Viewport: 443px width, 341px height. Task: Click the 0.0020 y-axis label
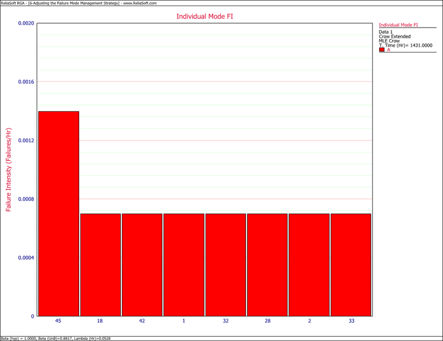(26, 23)
